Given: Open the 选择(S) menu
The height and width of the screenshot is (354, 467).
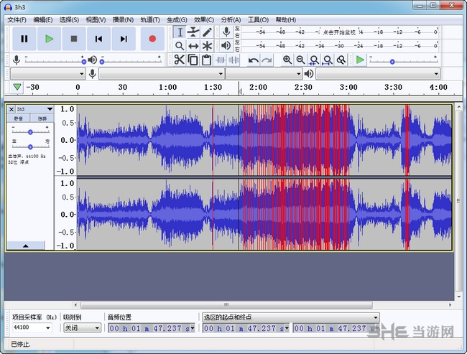Looking at the screenshot, I should 69,20.
